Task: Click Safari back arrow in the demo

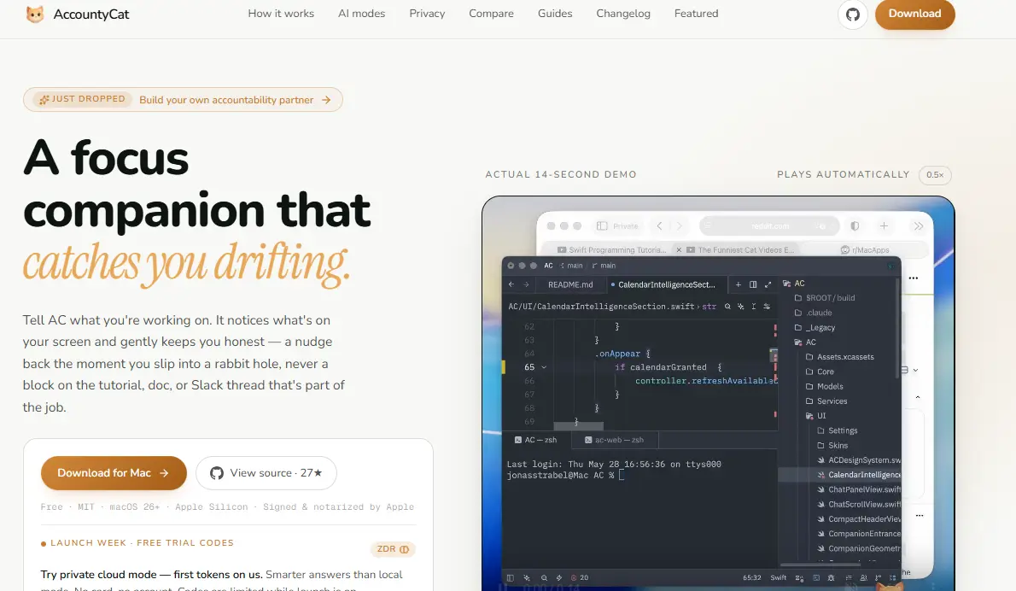Action: (660, 225)
